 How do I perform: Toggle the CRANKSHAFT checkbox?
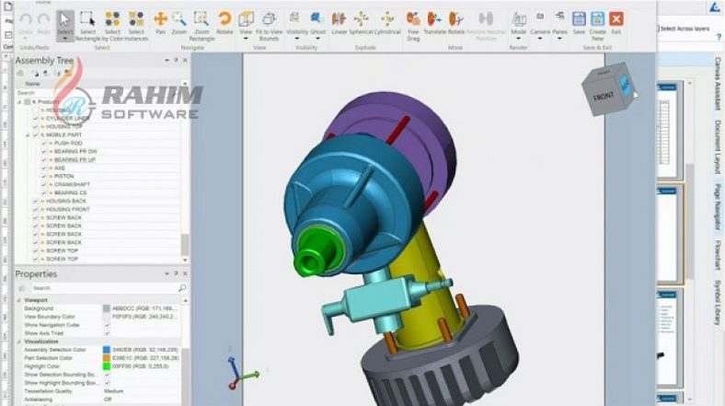click(44, 184)
